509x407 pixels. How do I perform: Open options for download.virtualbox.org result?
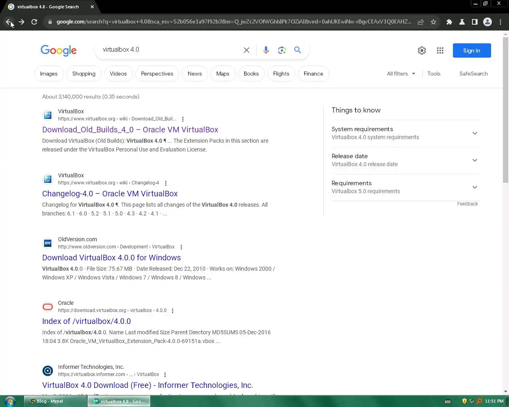coord(173,311)
